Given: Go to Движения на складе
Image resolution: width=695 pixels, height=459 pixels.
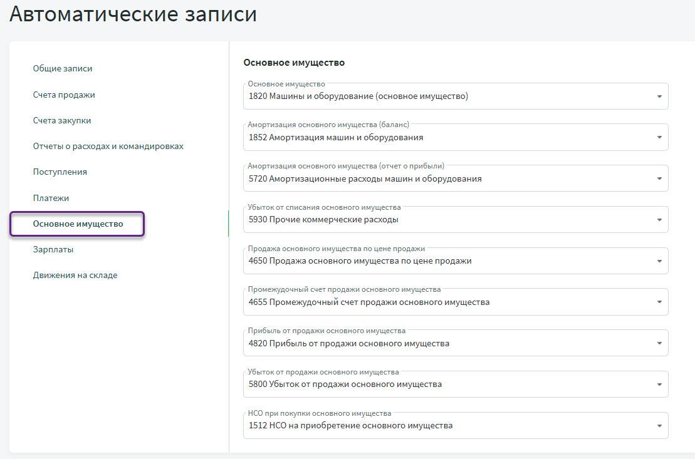Looking at the screenshot, I should [75, 275].
